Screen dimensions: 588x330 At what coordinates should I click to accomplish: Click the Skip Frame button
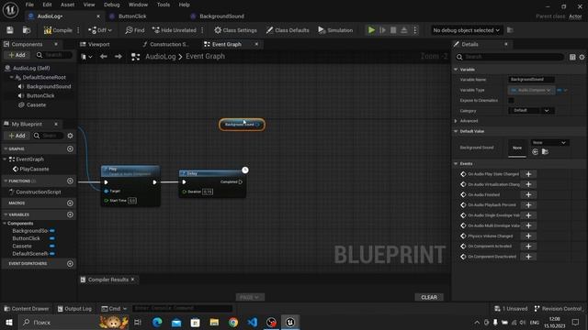(x=382, y=30)
